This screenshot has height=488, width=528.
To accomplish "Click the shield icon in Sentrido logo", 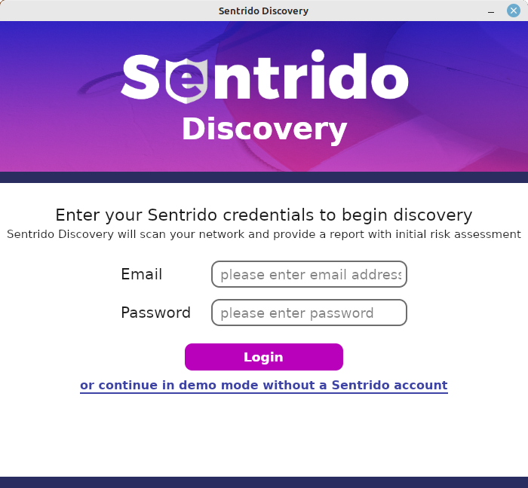I will click(186, 81).
